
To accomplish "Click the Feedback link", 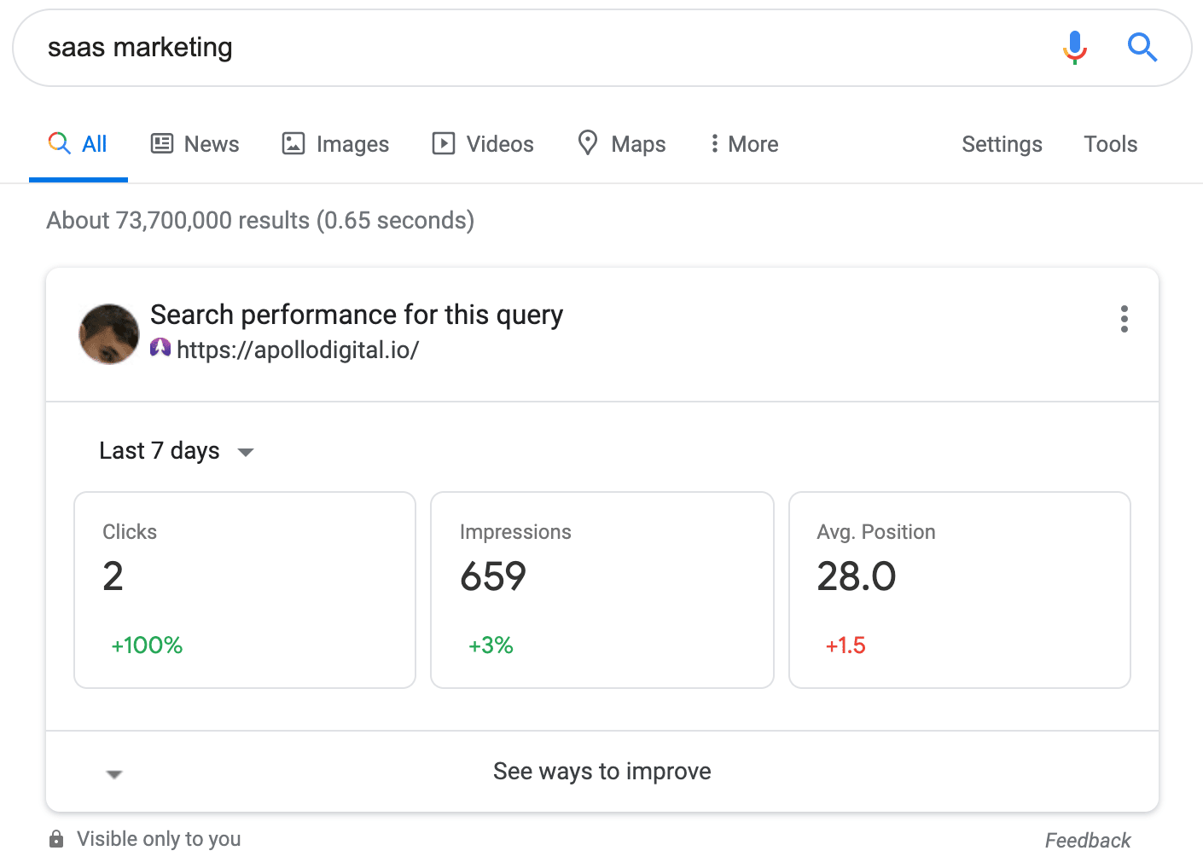I will click(1088, 841).
